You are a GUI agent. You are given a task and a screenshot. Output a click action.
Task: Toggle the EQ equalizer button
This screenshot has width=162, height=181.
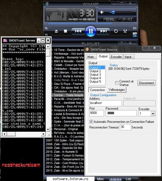(135, 28)
